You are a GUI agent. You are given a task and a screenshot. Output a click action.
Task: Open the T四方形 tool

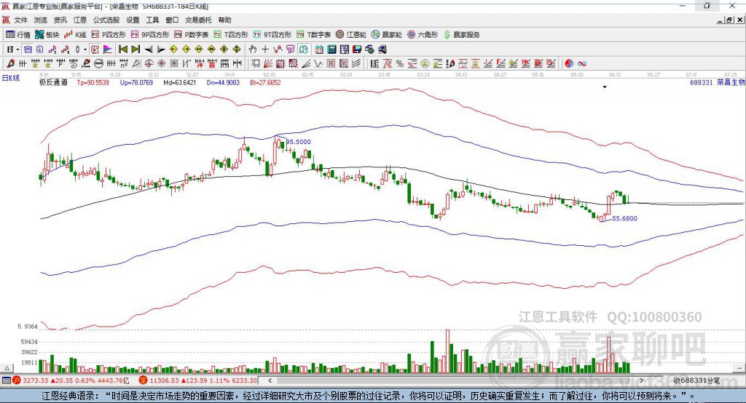231,35
